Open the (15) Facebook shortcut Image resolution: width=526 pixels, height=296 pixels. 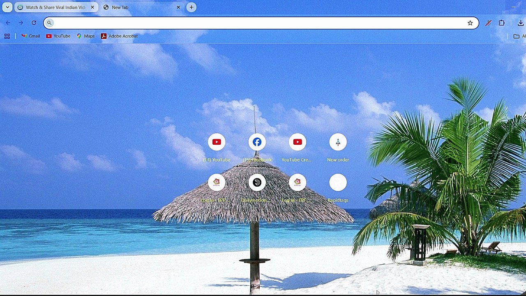click(x=257, y=148)
